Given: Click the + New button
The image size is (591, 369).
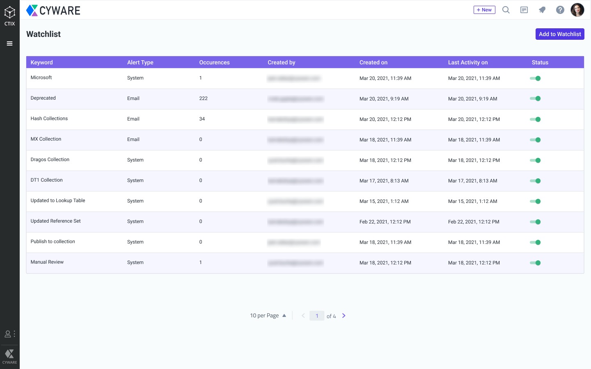Looking at the screenshot, I should click(484, 10).
